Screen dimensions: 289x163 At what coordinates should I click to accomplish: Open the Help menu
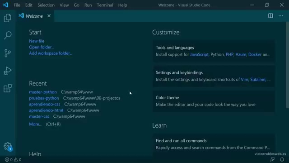tap(122, 5)
